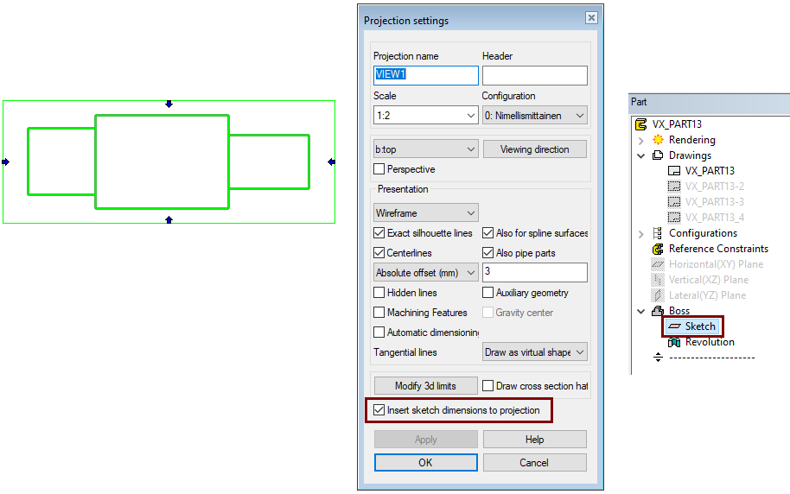
Task: Click the Viewing direction button
Action: click(534, 149)
